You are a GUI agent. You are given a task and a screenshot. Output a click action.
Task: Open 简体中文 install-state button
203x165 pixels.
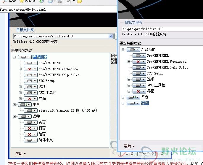31,140
